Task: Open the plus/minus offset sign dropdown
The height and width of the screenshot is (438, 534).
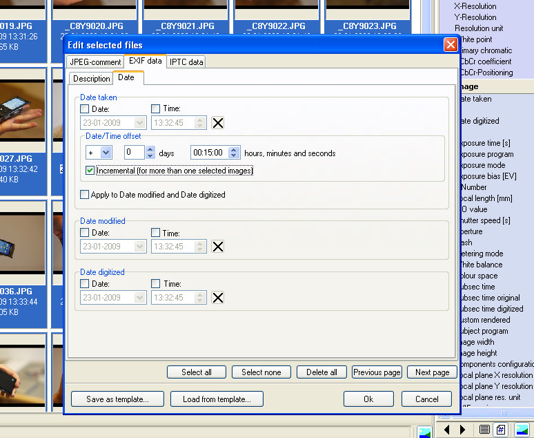Action: [x=106, y=153]
